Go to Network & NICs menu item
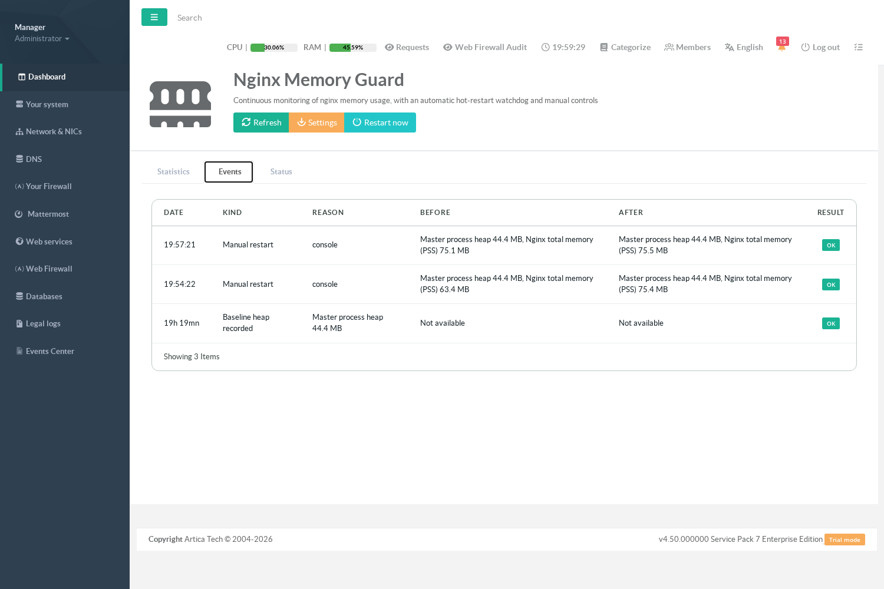Viewport: 884px width, 589px height. pyautogui.click(x=65, y=132)
